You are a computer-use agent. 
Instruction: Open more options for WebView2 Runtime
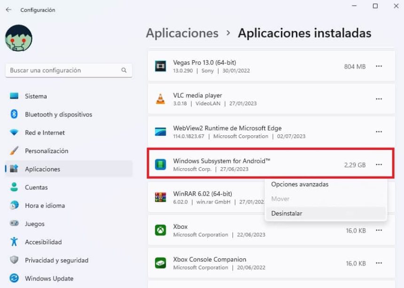(x=379, y=132)
